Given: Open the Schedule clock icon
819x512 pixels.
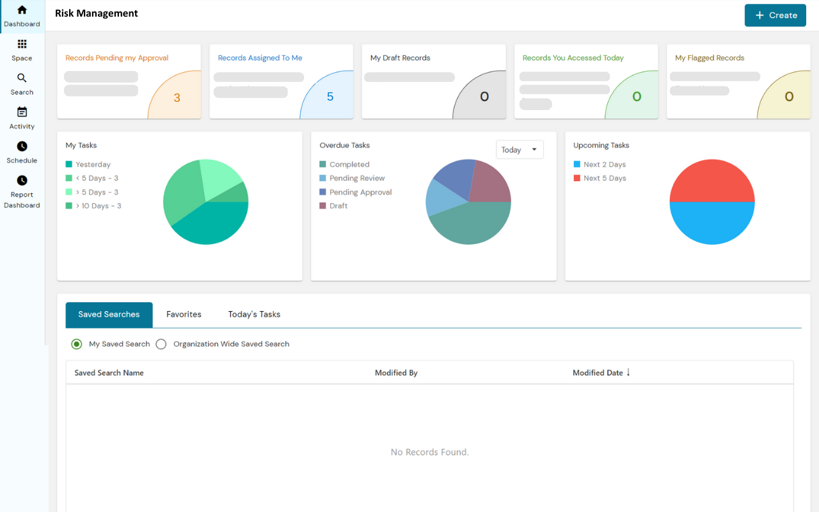Looking at the screenshot, I should point(22,147).
